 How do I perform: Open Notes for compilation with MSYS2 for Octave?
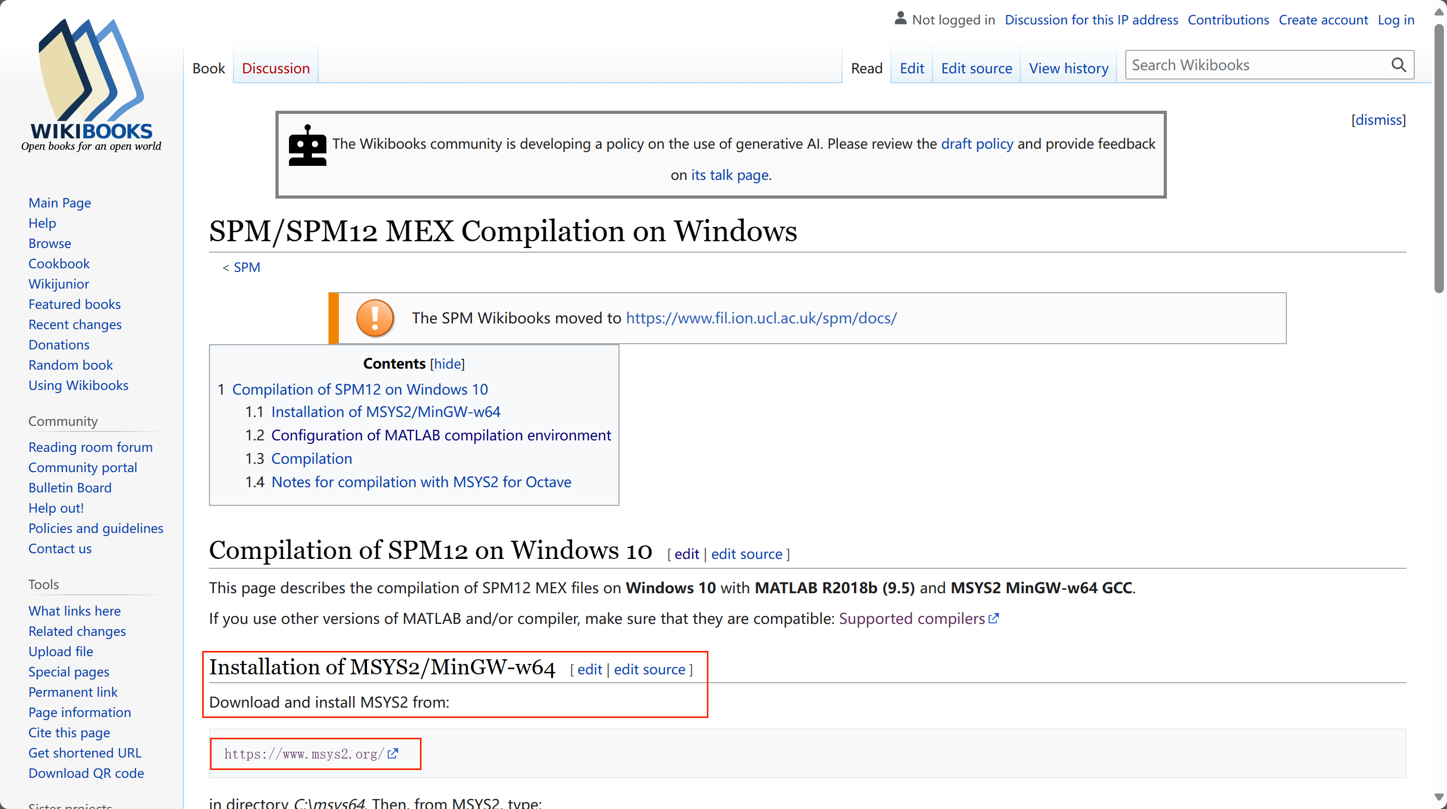[x=420, y=482]
